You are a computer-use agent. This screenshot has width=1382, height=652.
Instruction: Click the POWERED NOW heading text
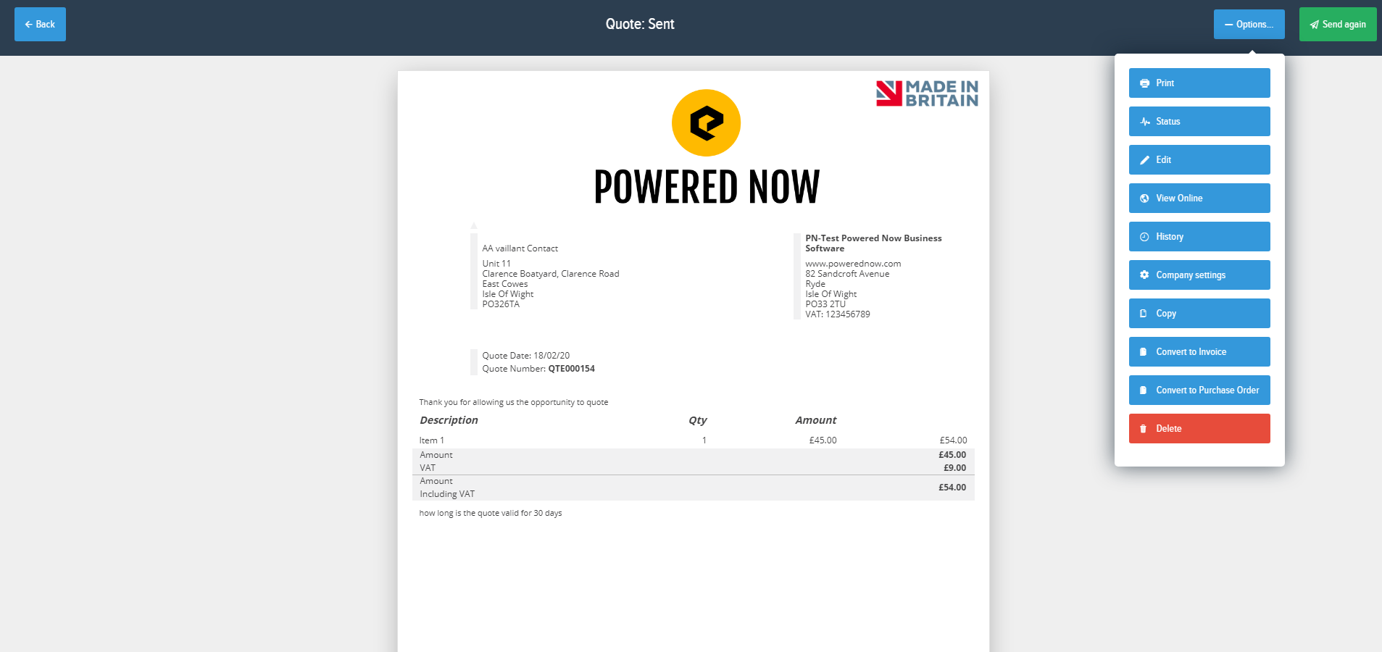coord(707,187)
